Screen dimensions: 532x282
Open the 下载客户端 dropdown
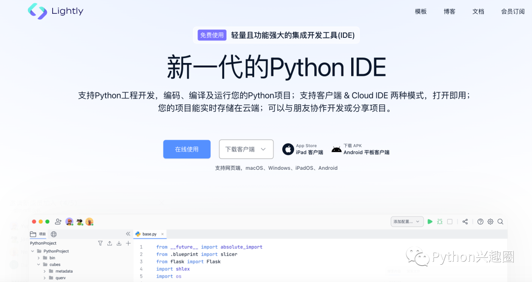tap(246, 149)
